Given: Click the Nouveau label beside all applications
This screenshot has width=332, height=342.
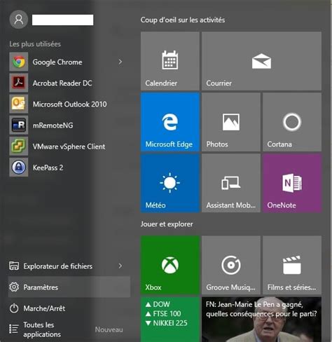Looking at the screenshot, I should point(109,329).
